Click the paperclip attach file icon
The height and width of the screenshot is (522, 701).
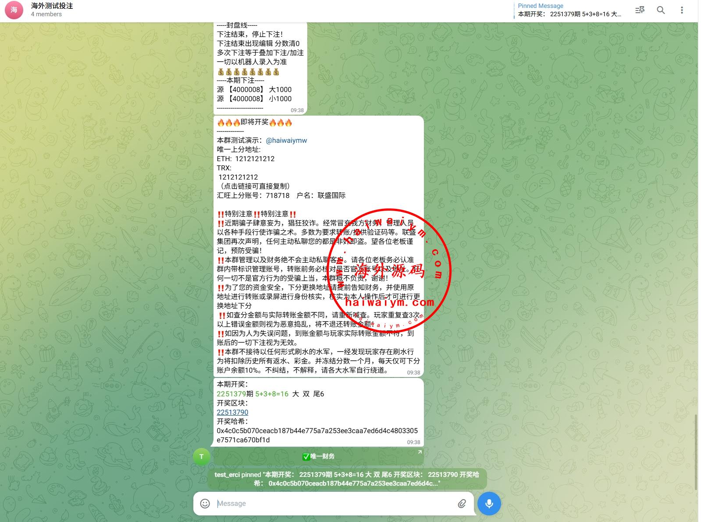point(462,504)
